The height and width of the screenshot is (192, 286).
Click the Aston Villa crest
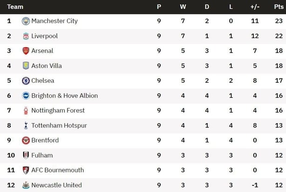(26, 66)
